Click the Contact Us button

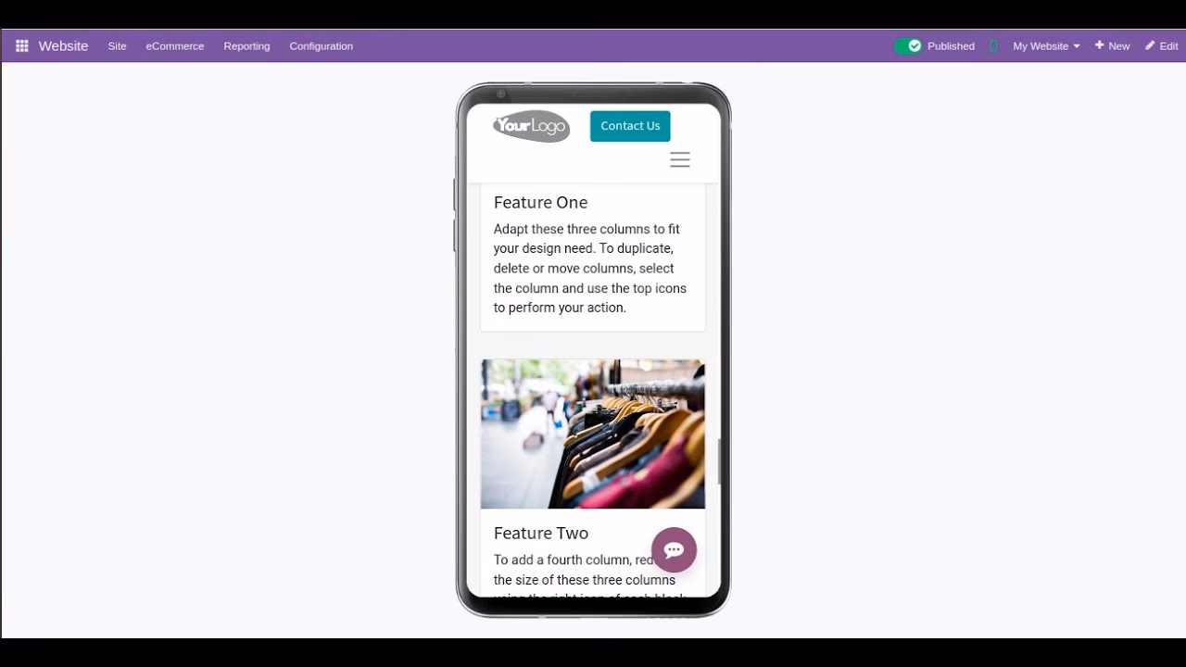[630, 126]
